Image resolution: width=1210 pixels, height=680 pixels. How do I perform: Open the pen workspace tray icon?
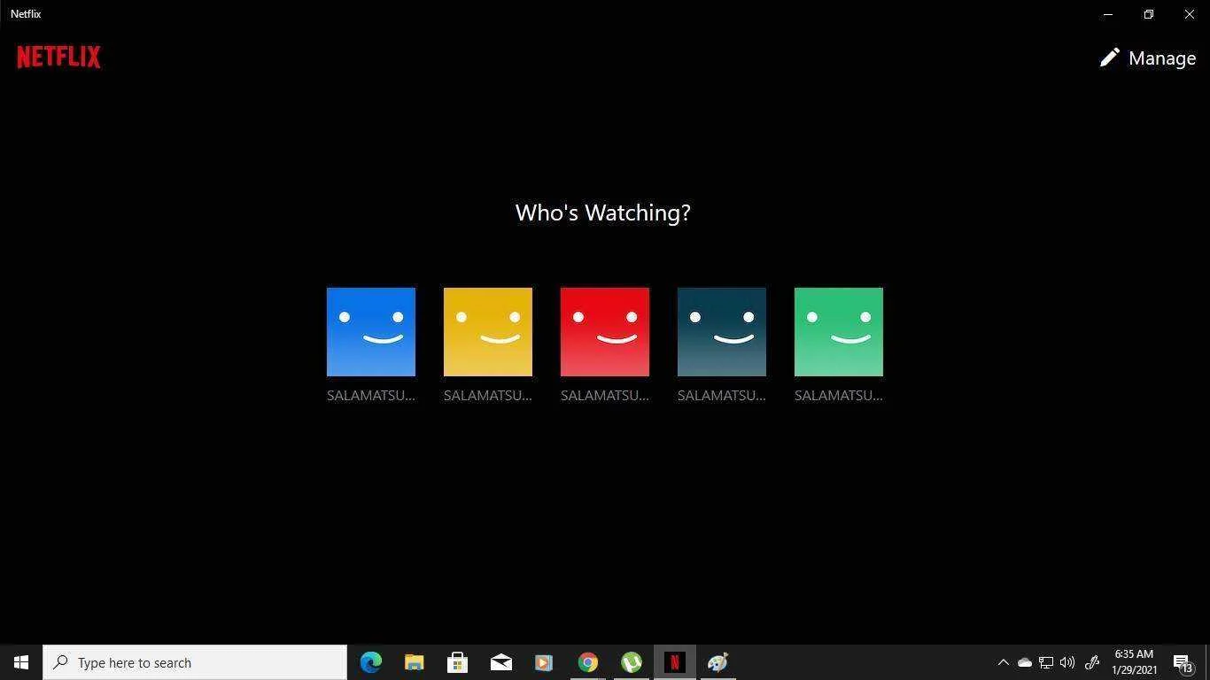click(x=1092, y=662)
